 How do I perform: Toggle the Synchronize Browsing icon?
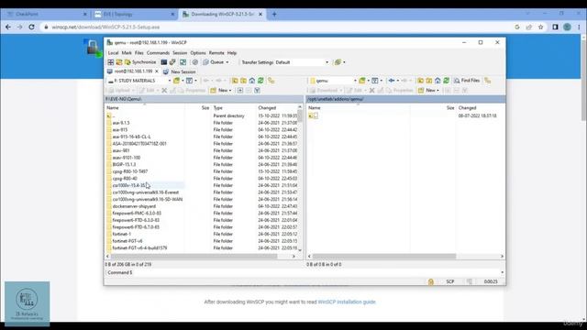tap(183, 62)
